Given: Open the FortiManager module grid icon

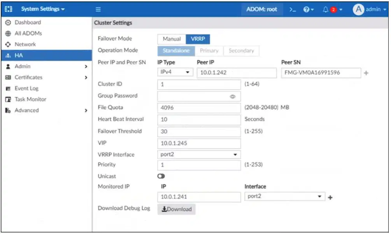Looking at the screenshot, I should 9,9.
